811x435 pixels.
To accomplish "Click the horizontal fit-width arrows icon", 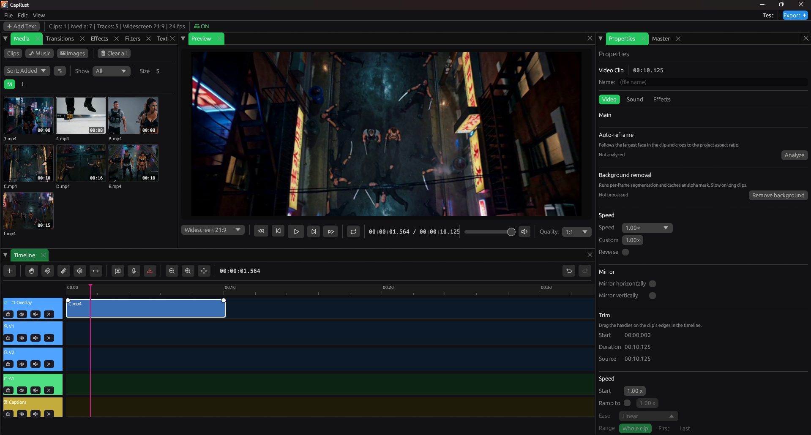I will coord(96,271).
